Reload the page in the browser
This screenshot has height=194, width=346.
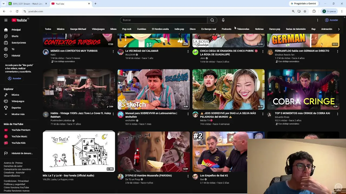click(17, 11)
